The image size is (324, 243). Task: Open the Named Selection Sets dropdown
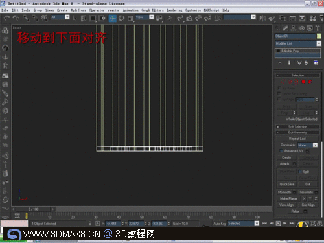click(x=253, y=17)
